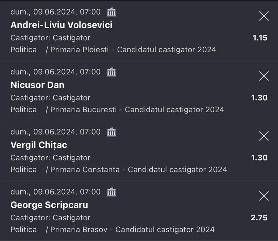Open the Andrei-Liviu Volosevici selection name
This screenshot has width=278, height=241.
pyautogui.click(x=62, y=25)
